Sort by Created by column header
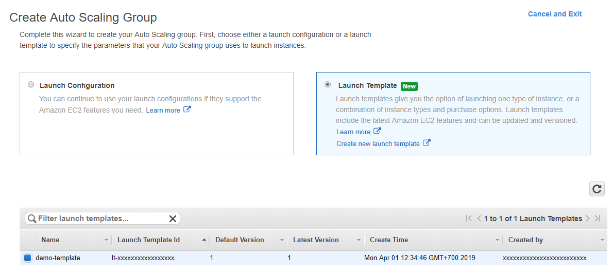 click(525, 240)
